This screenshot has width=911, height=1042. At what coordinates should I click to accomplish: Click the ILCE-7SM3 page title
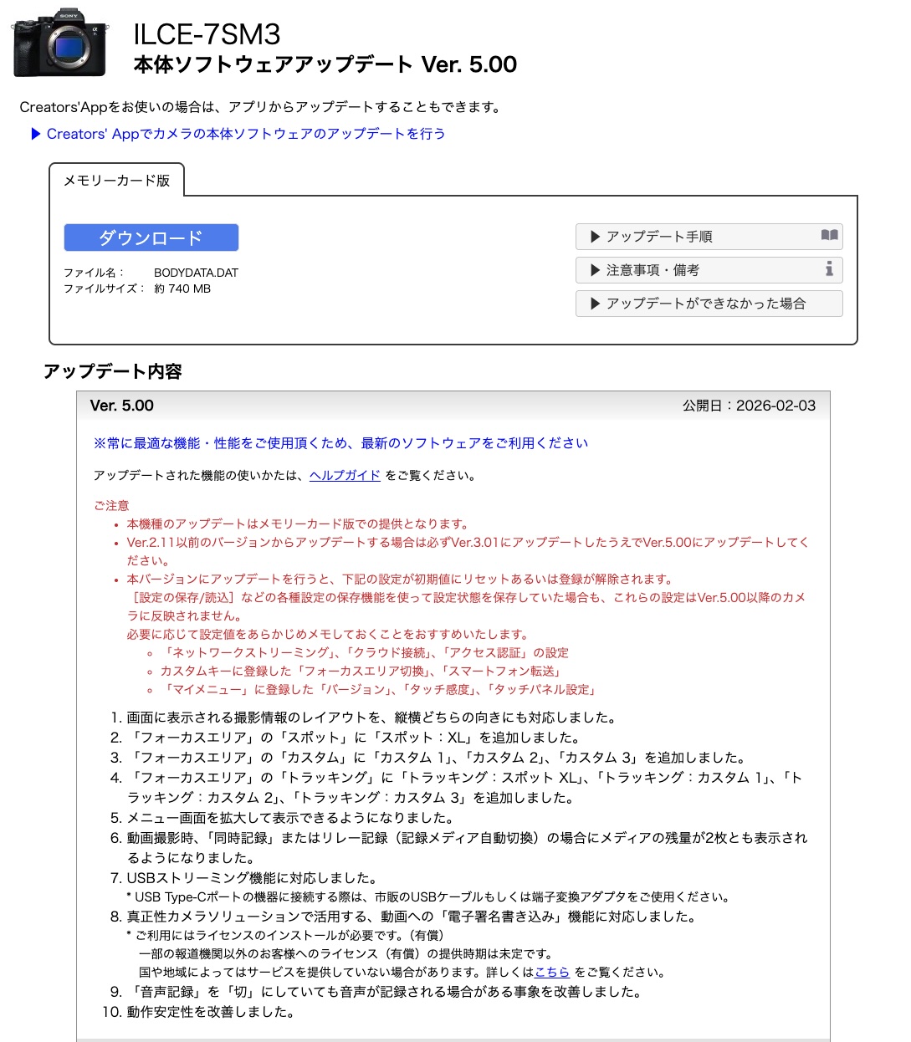click(207, 34)
